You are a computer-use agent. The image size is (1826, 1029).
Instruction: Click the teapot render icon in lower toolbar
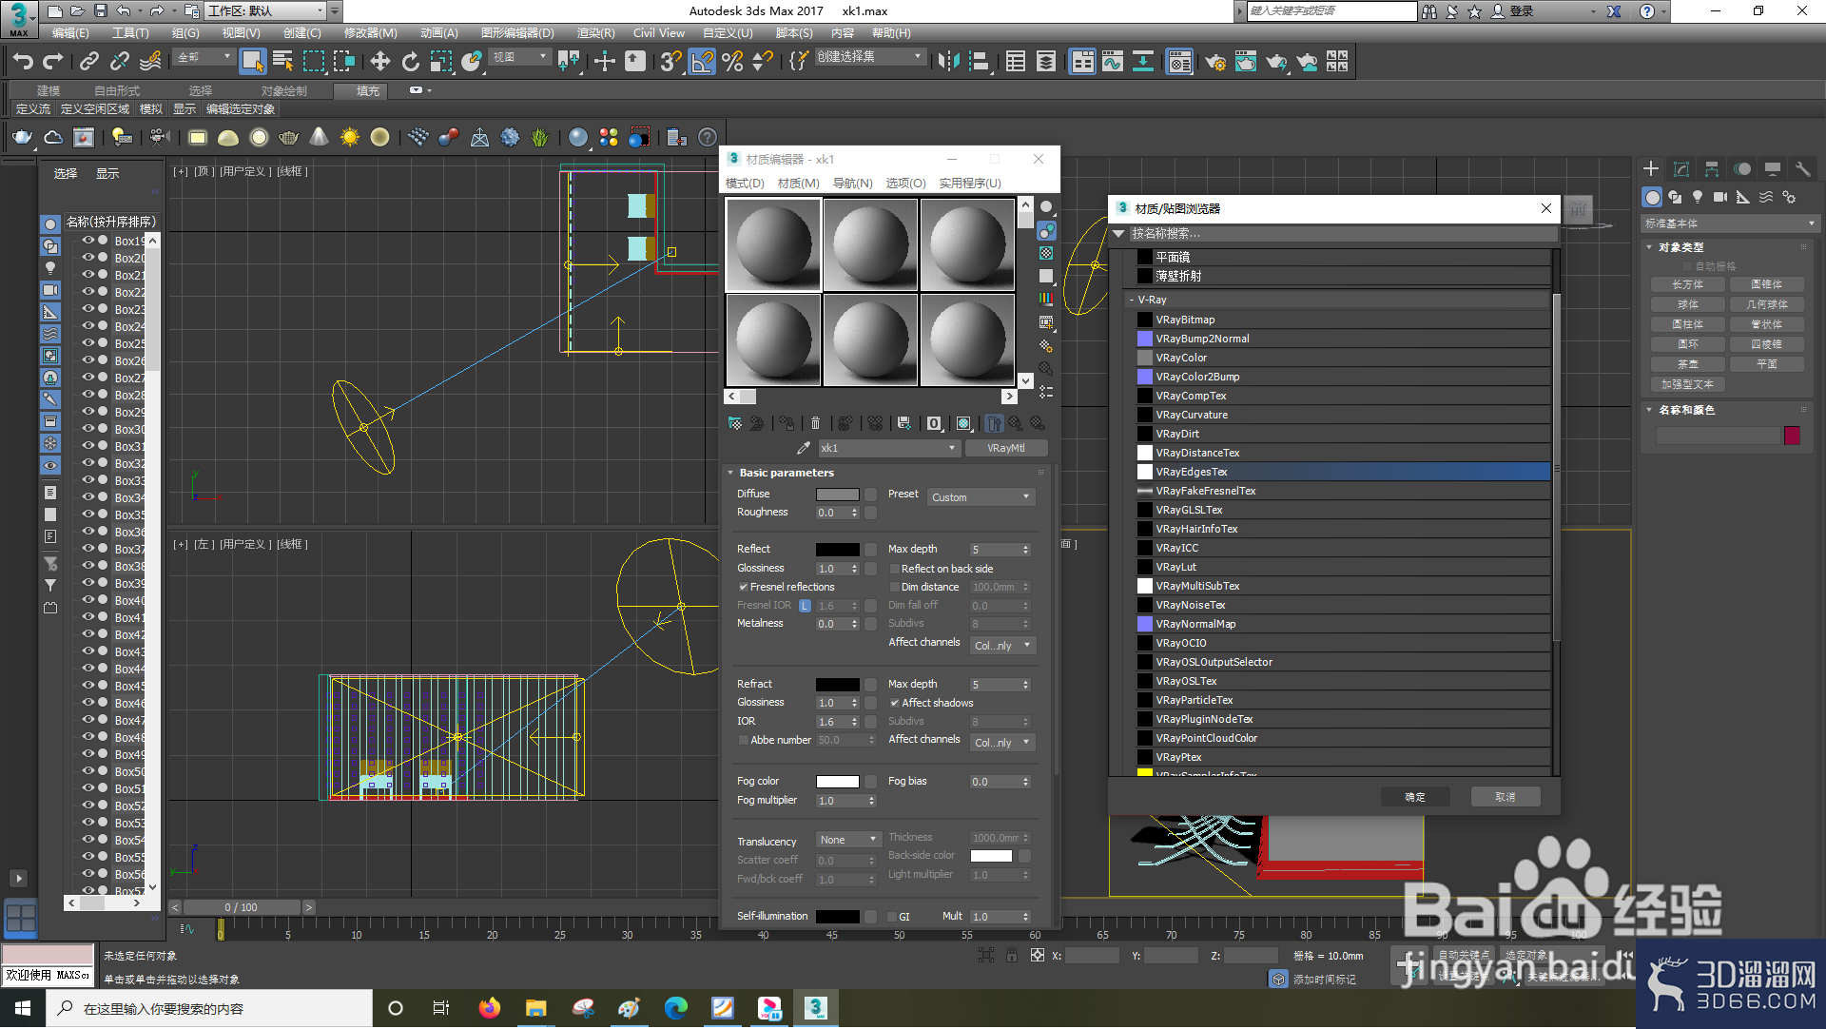tap(22, 138)
